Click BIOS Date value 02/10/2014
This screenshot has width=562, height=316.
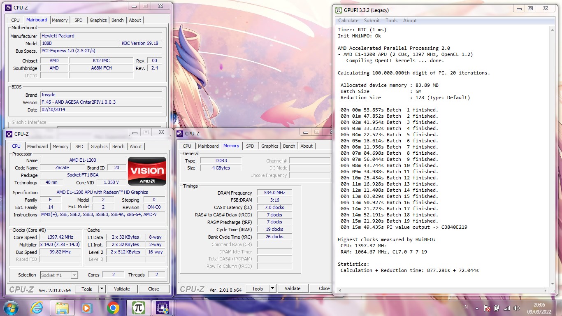(x=101, y=110)
